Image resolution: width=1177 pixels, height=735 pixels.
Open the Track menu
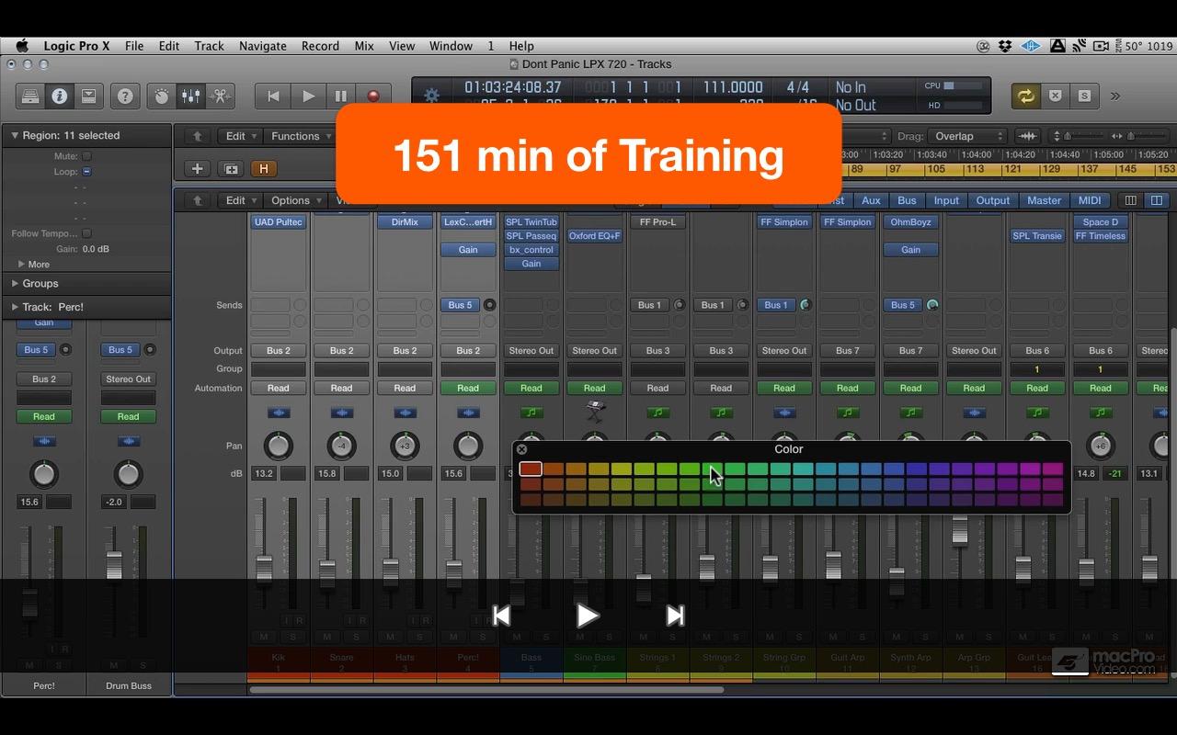coord(209,46)
